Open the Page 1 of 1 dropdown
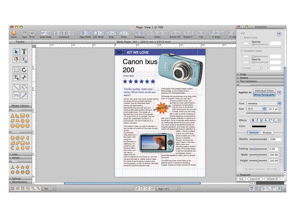 click(168, 188)
